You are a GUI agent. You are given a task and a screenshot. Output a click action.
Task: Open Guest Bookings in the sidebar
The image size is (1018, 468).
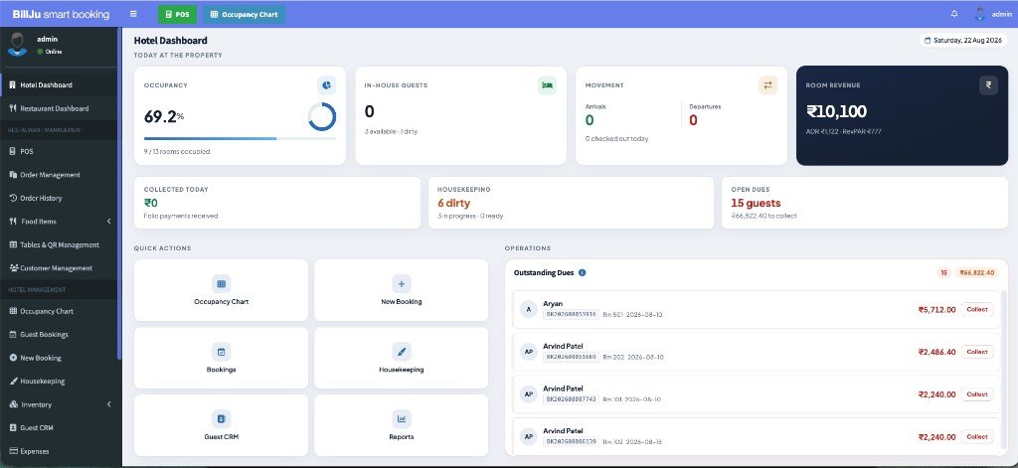(60, 334)
